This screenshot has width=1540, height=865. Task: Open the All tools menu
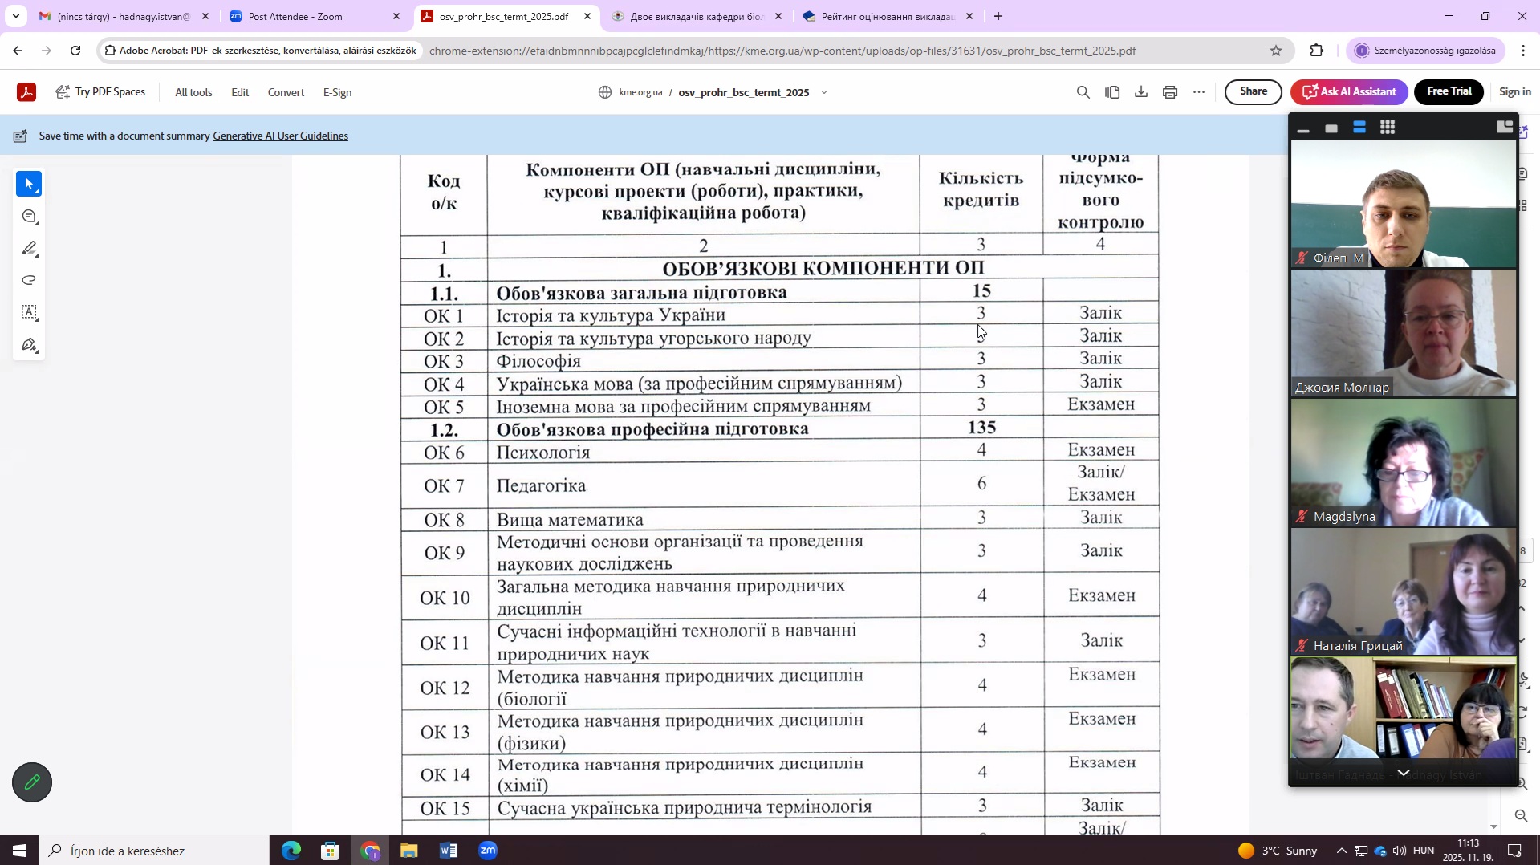pos(193,92)
